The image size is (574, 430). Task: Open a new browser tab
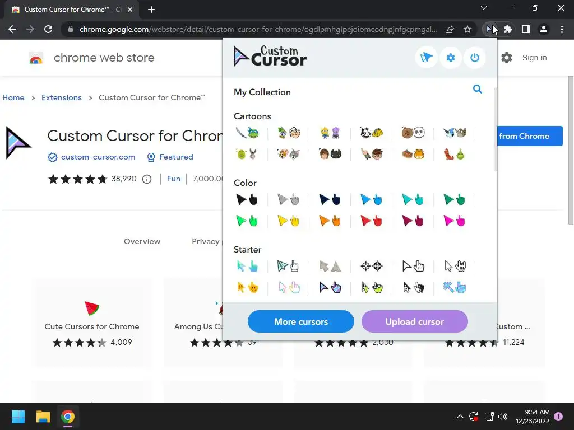[x=151, y=10]
